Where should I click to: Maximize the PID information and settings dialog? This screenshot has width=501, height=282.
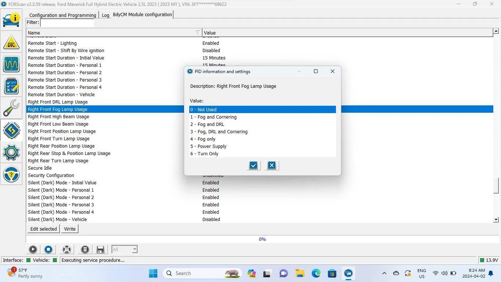click(316, 71)
